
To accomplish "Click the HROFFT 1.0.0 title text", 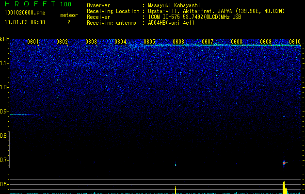I will pyautogui.click(x=38, y=4).
